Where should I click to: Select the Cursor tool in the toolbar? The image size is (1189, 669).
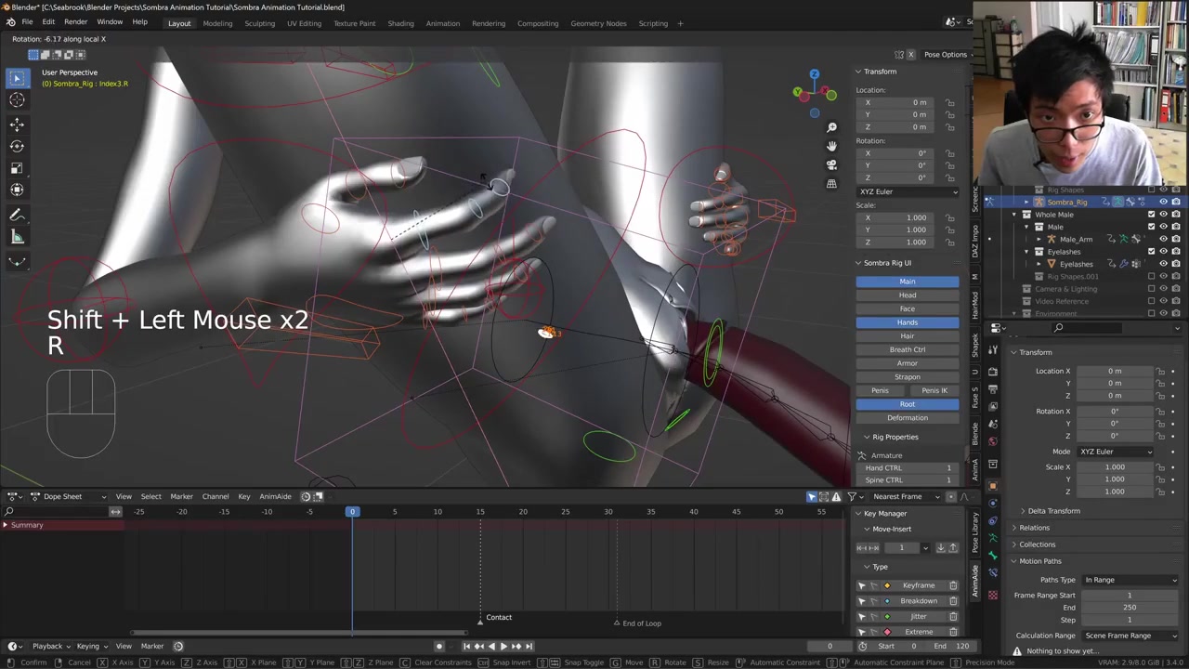click(17, 100)
